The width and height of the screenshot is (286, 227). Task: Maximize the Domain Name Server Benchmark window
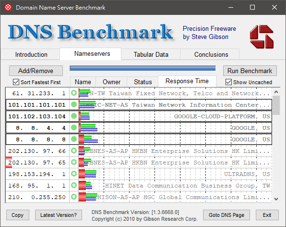click(252, 8)
